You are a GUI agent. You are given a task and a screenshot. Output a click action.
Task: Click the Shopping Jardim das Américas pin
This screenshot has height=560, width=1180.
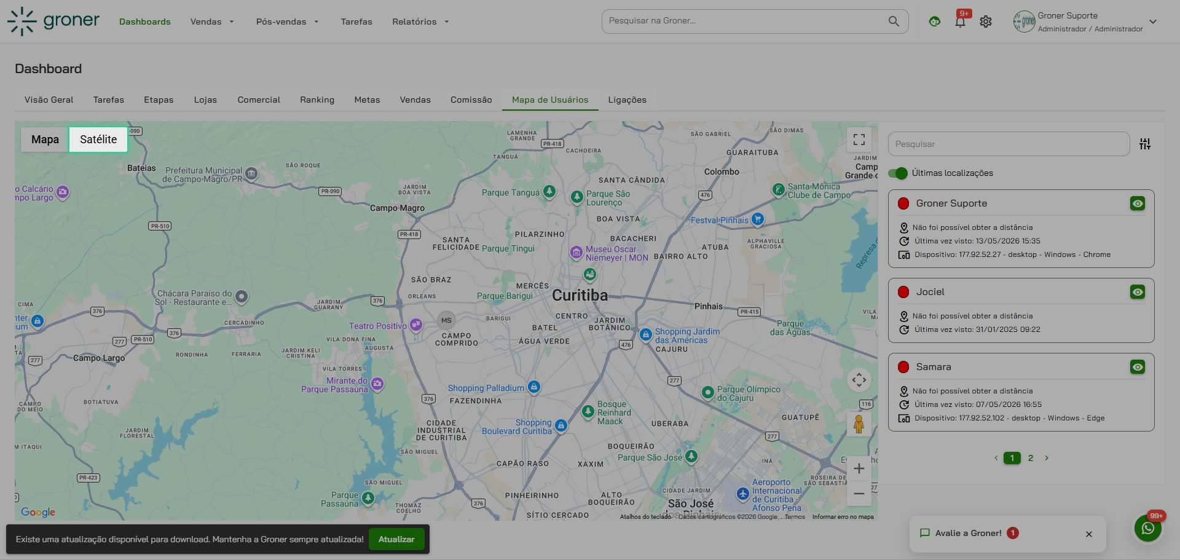pos(645,334)
